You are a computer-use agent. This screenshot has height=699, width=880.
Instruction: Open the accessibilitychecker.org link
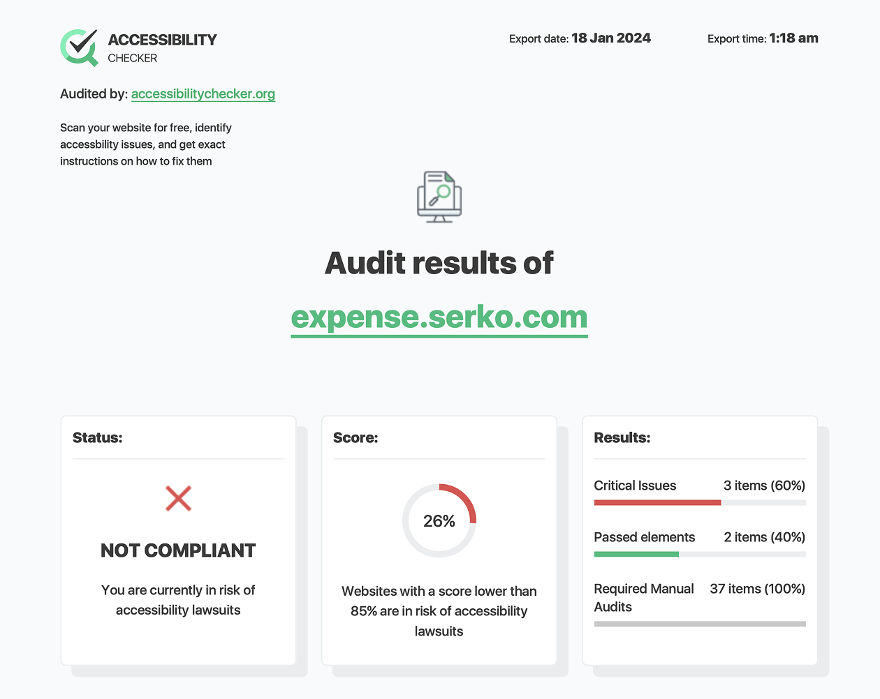coord(203,94)
